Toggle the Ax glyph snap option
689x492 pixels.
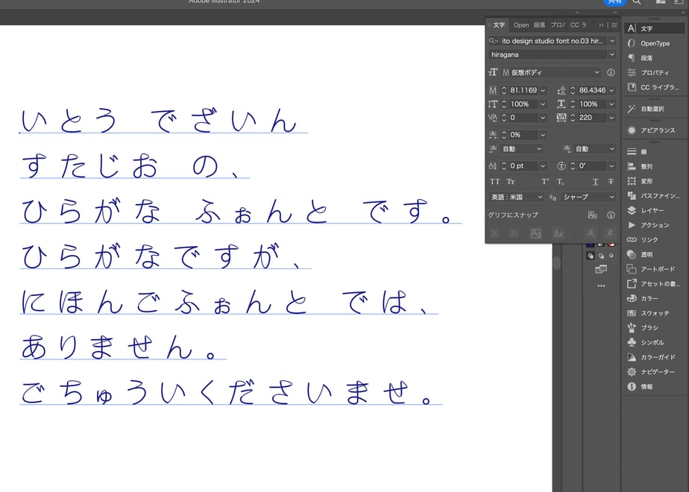click(558, 233)
